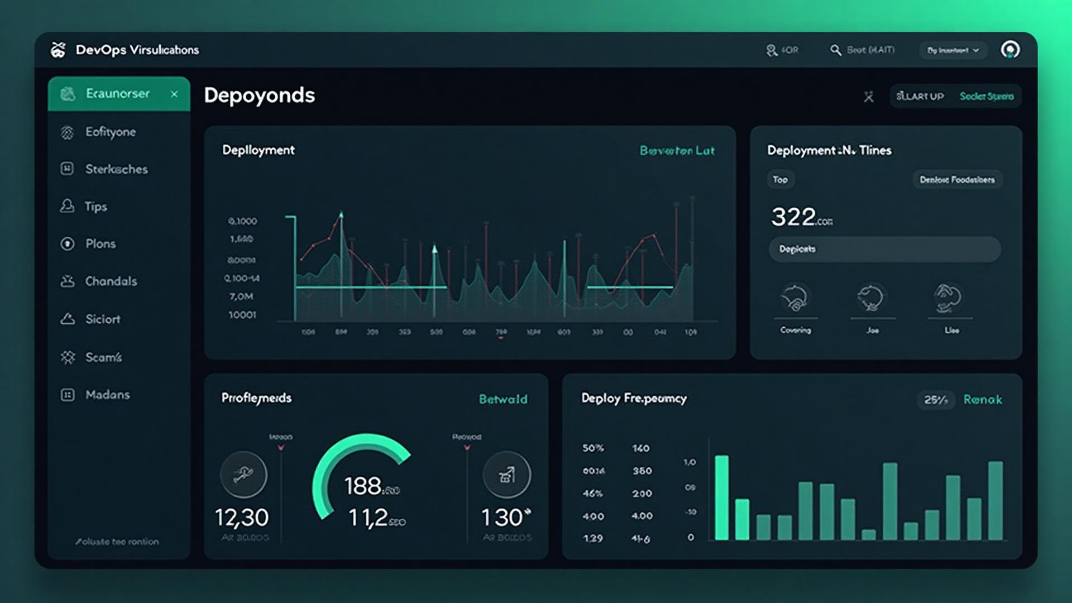Click the Siciort sidebar icon
The width and height of the screenshot is (1072, 603).
point(67,319)
